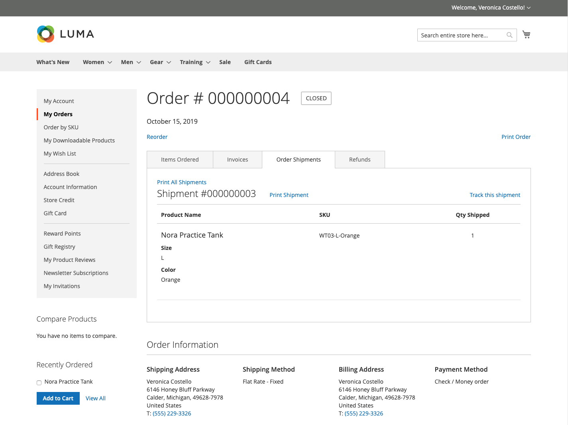Click the Print Order link
The width and height of the screenshot is (568, 425).
(x=516, y=137)
